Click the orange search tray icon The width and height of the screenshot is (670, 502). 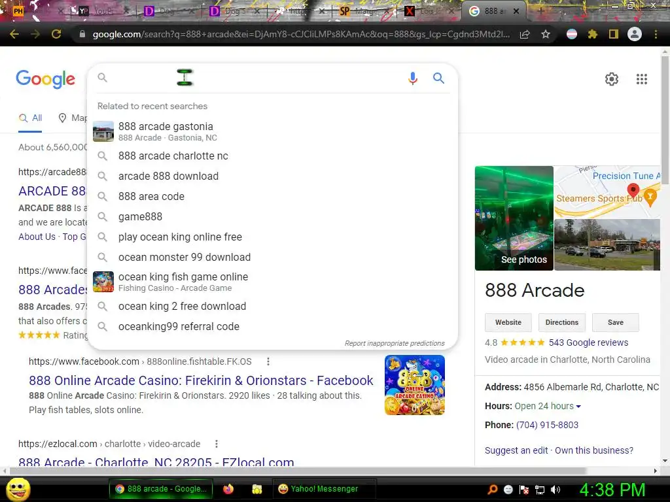pyautogui.click(x=493, y=489)
